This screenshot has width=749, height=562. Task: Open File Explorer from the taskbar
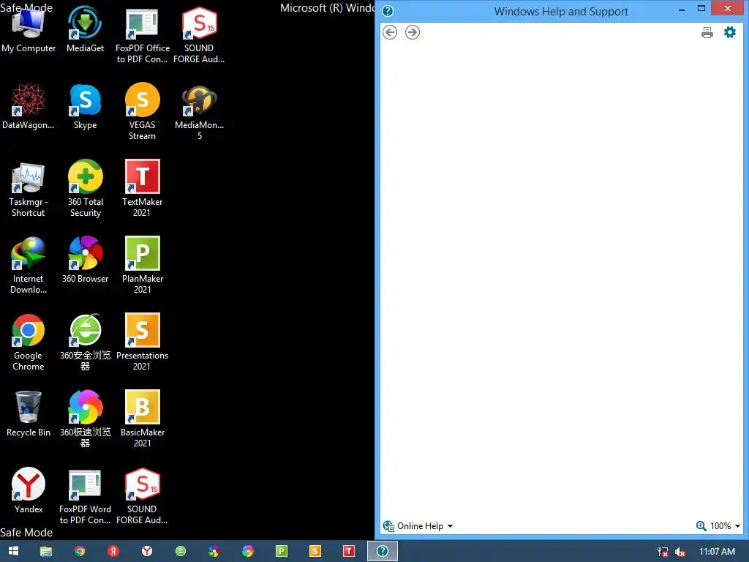pos(46,551)
